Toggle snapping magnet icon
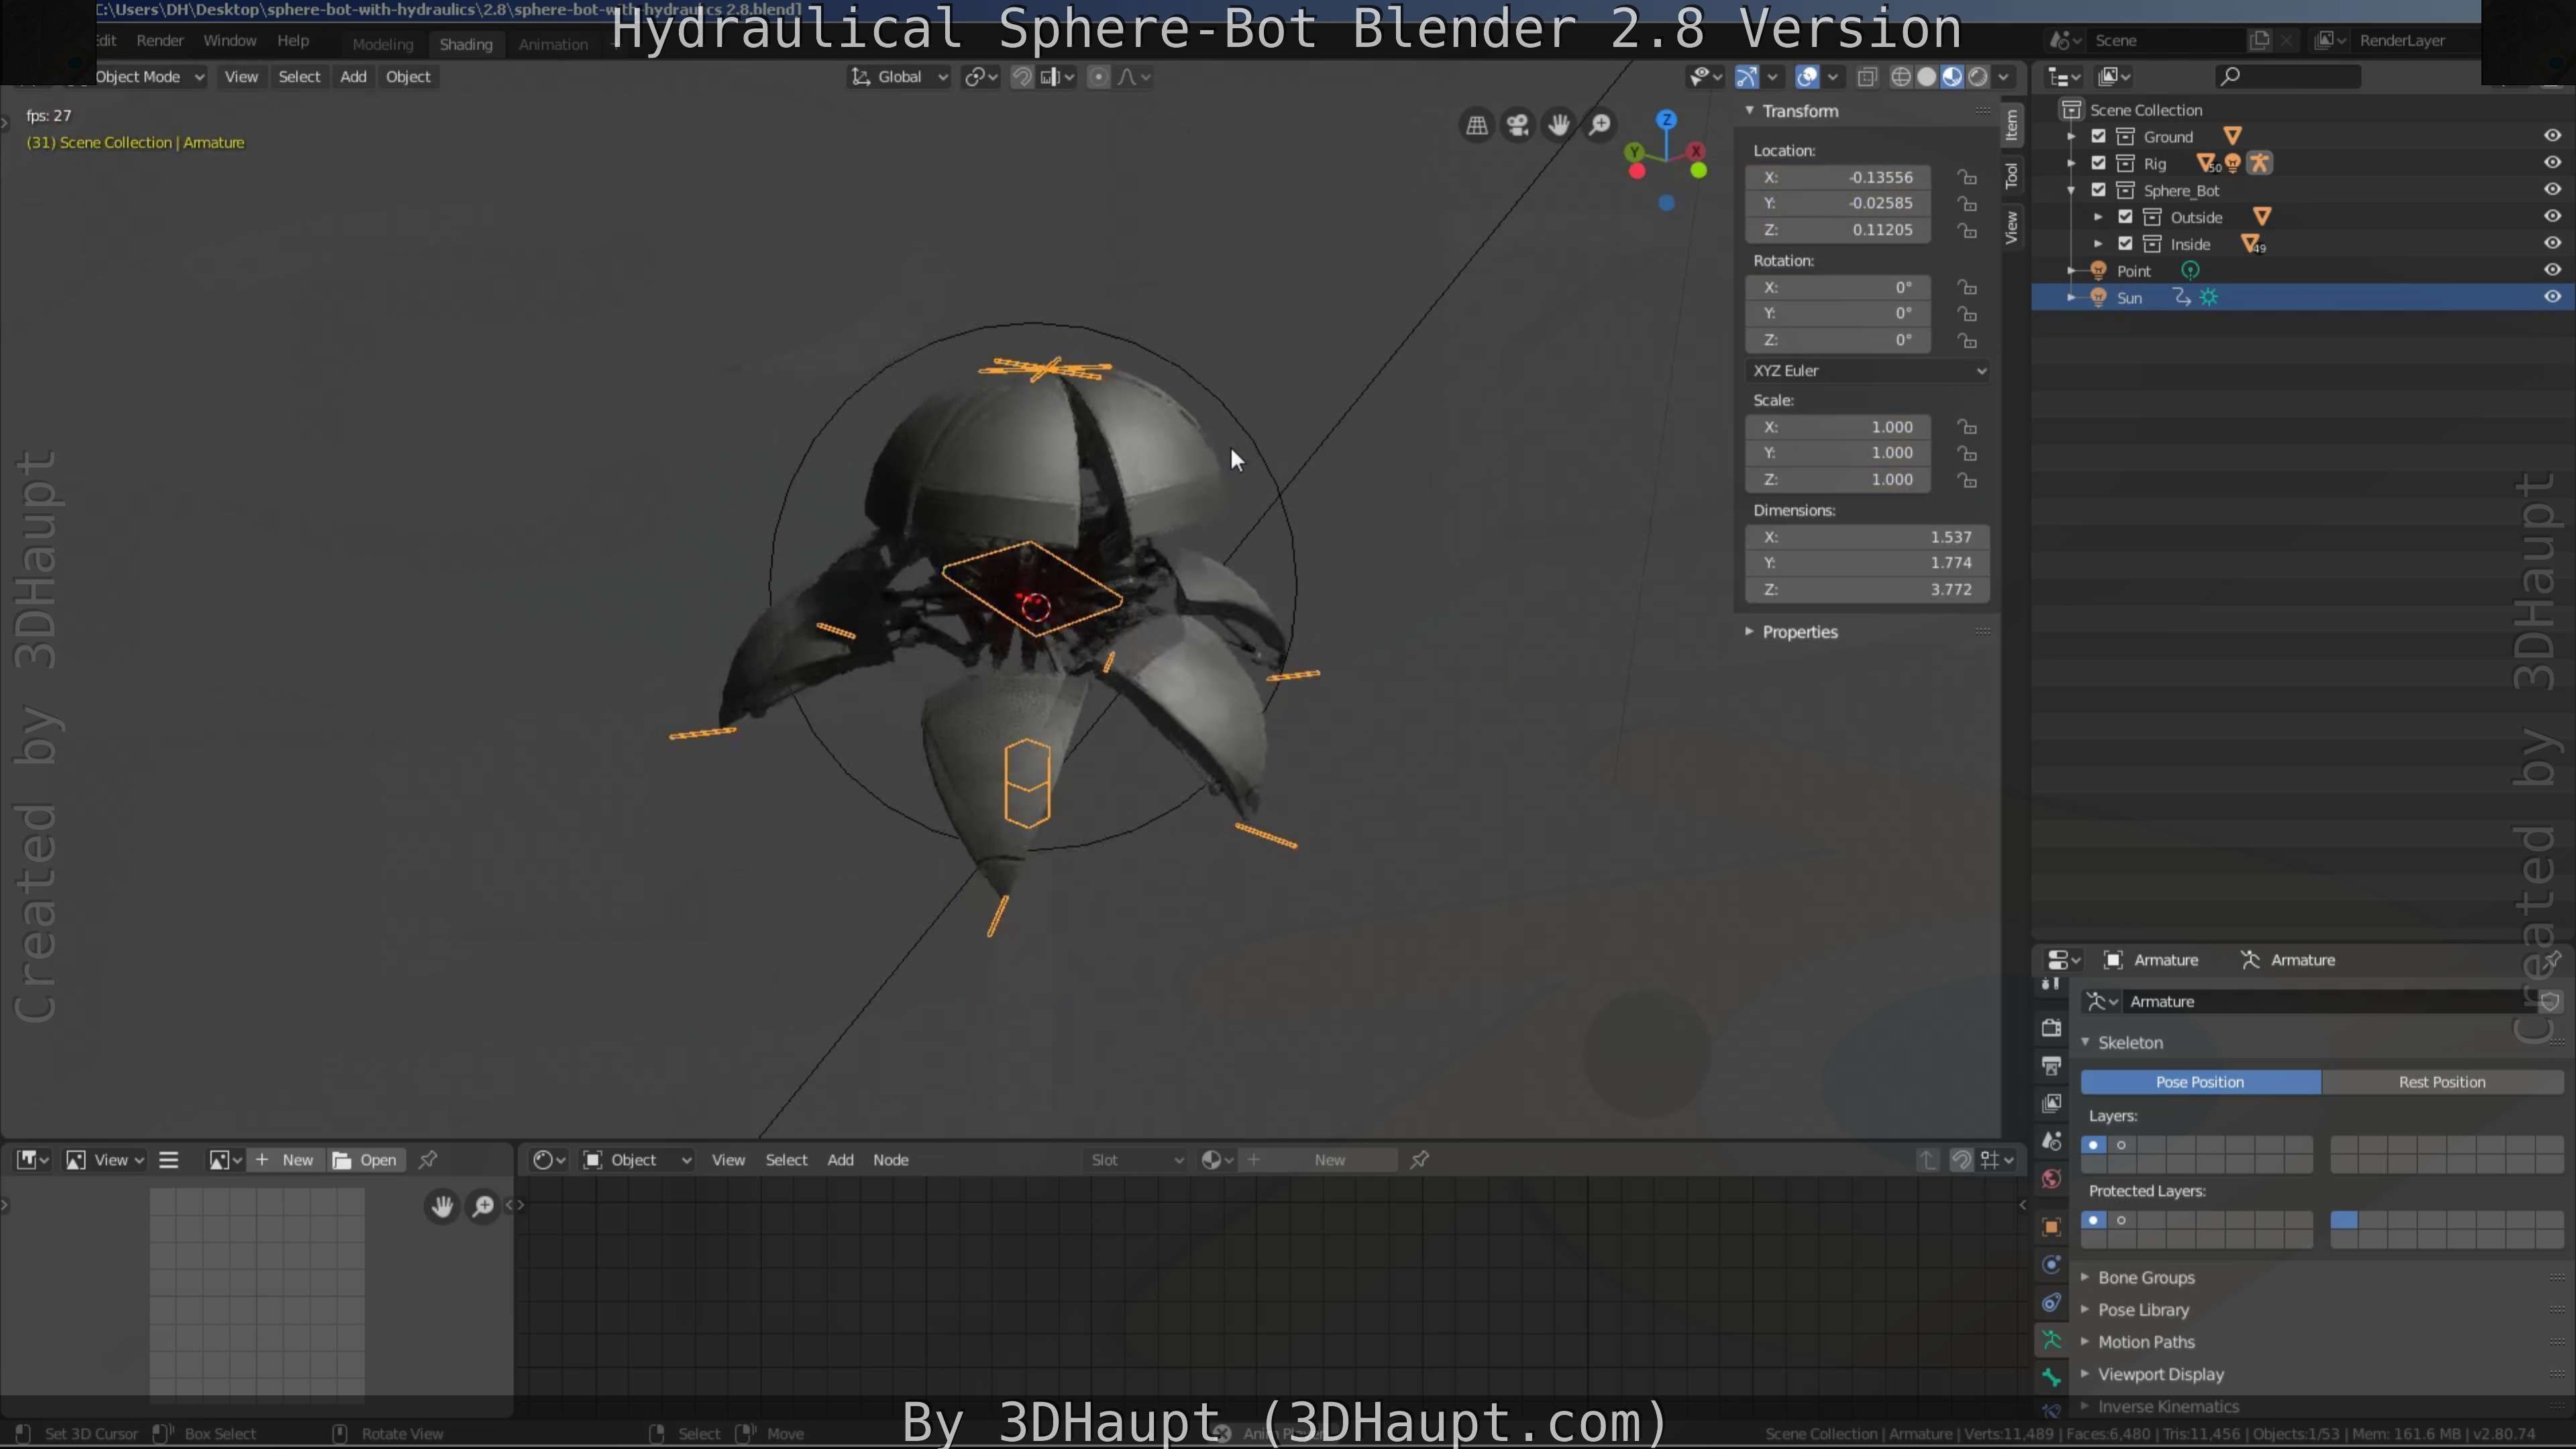 (1022, 77)
